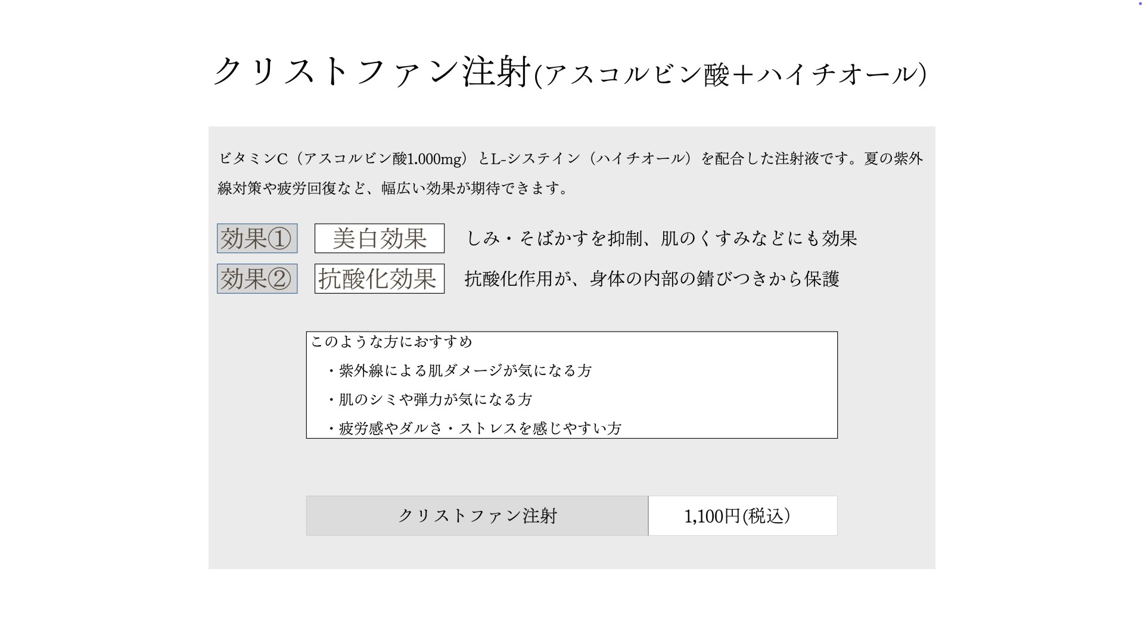Select the subtitle (アスコルビン酸+ハイチオール)

[730, 74]
